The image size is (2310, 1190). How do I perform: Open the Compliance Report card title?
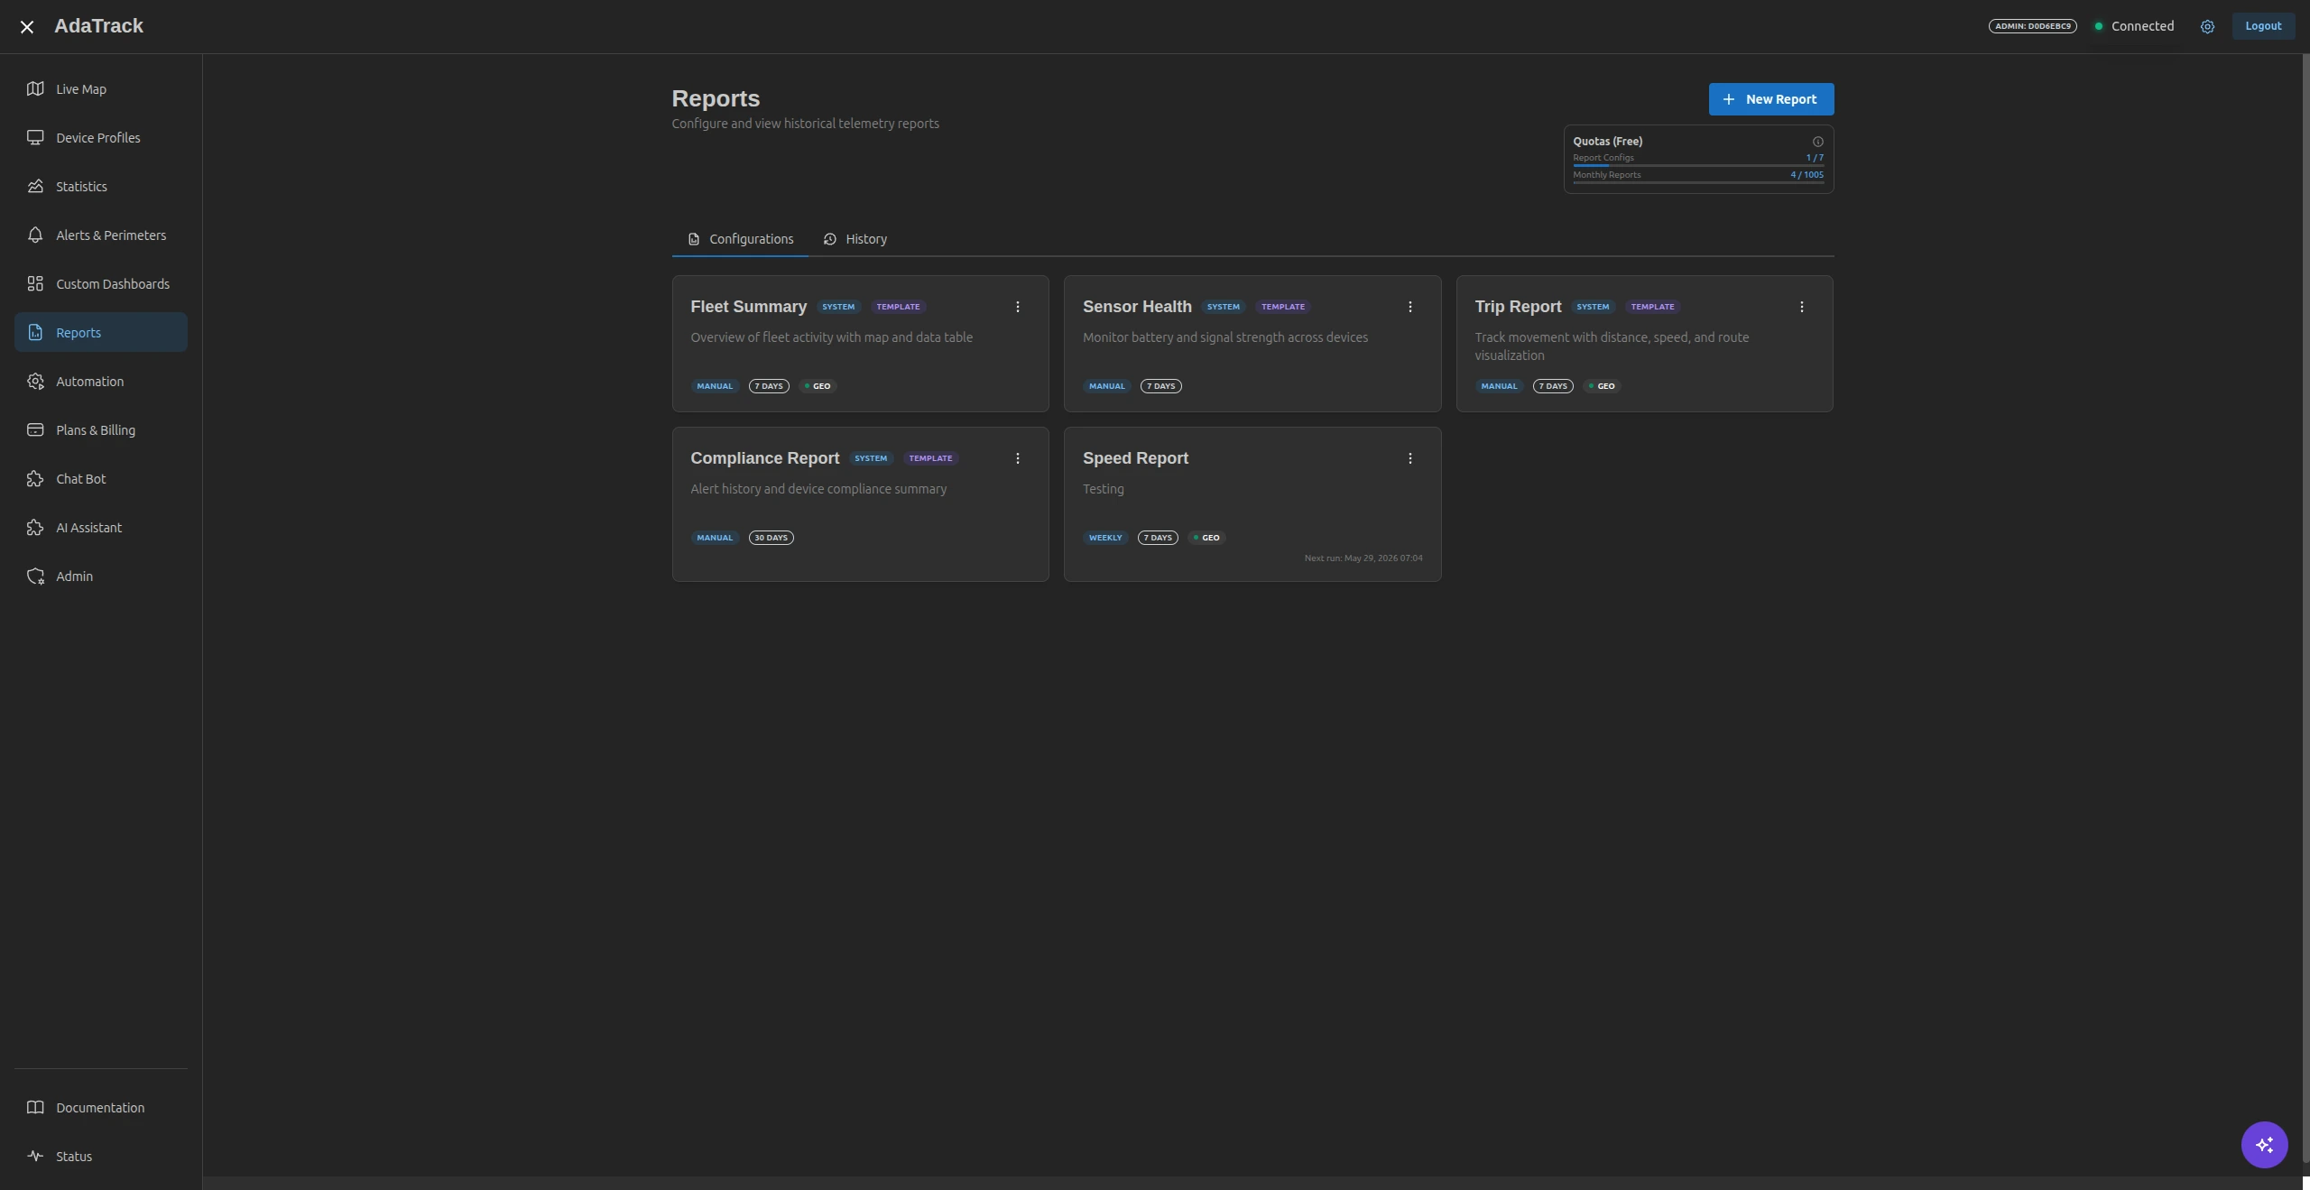764,458
